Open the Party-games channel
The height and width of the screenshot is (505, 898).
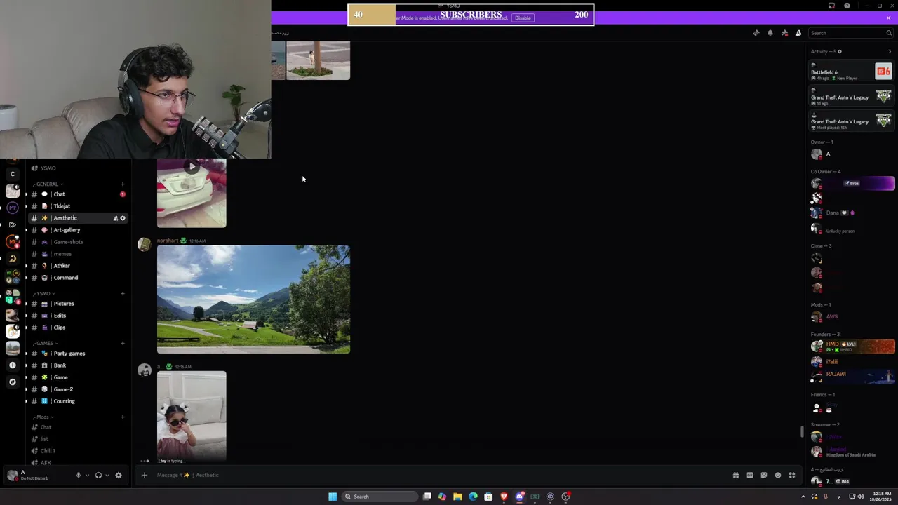click(77, 353)
